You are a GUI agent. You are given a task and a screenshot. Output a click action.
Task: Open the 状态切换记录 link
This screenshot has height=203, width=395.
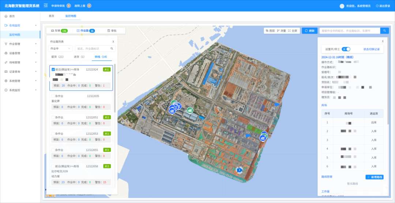coord(371,49)
